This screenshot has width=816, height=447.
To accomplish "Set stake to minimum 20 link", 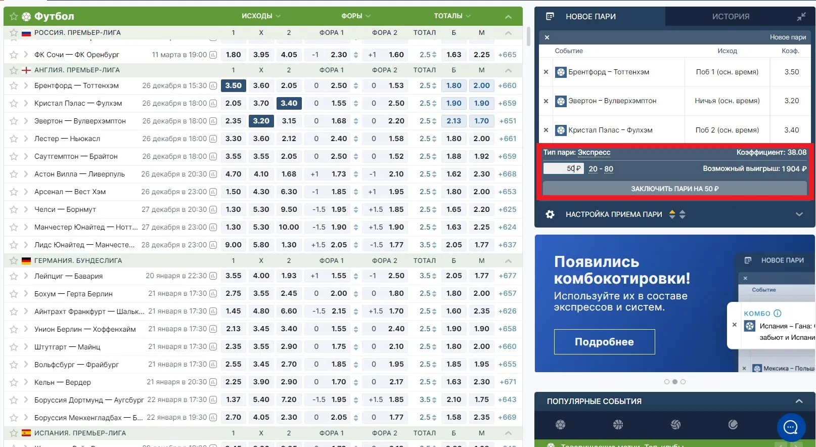I will 593,169.
